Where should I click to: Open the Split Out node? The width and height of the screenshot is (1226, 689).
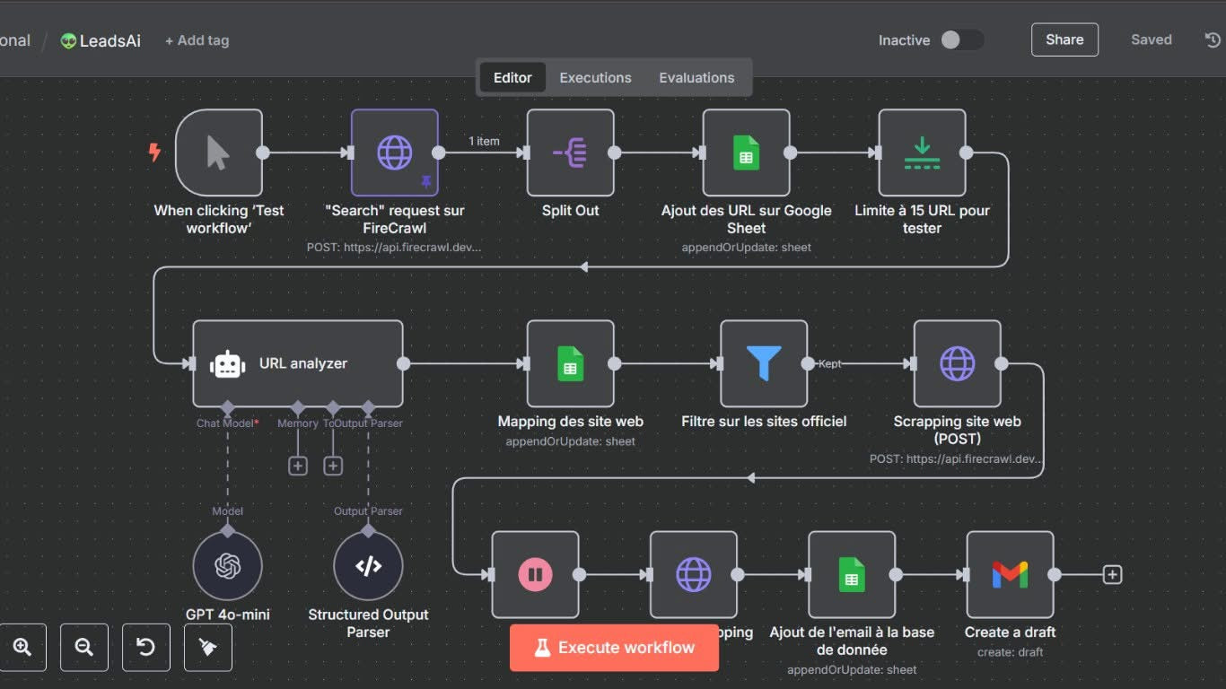click(x=571, y=153)
